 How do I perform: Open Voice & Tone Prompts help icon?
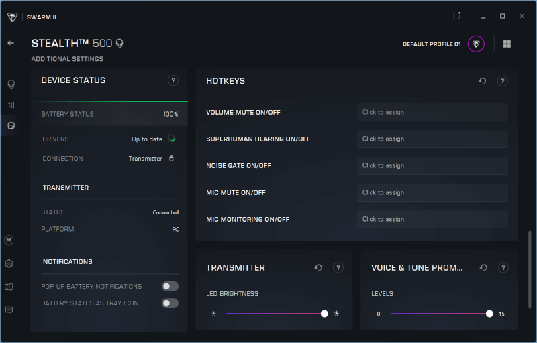click(x=503, y=267)
